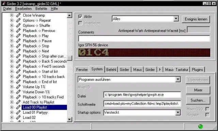The height and width of the screenshot is (131, 218).
Task: Click the 01C4 LED event code display
Action: click(144, 52)
